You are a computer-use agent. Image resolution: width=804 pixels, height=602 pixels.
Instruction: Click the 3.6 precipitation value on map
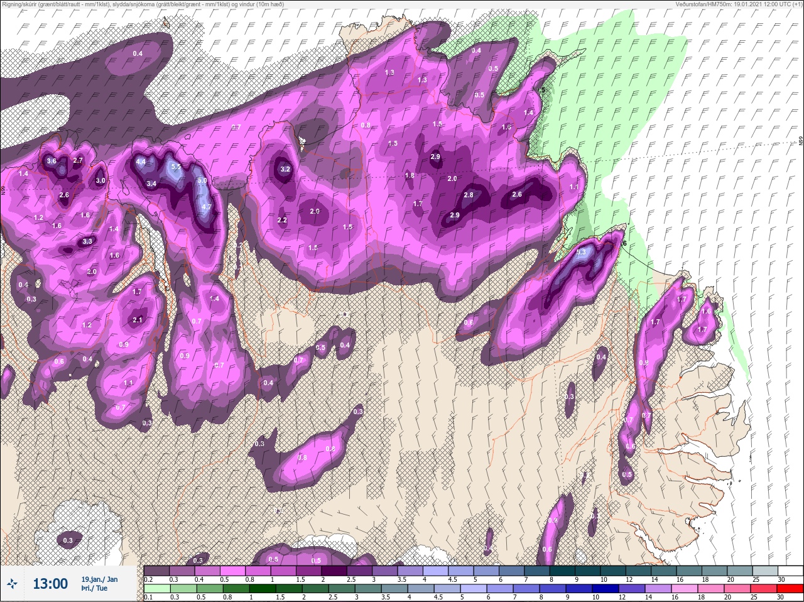[52, 161]
